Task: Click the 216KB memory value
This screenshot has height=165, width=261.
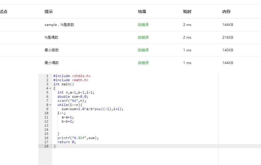Action: 228,37
